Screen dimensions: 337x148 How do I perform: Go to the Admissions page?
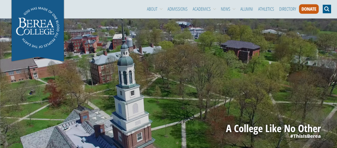point(177,9)
